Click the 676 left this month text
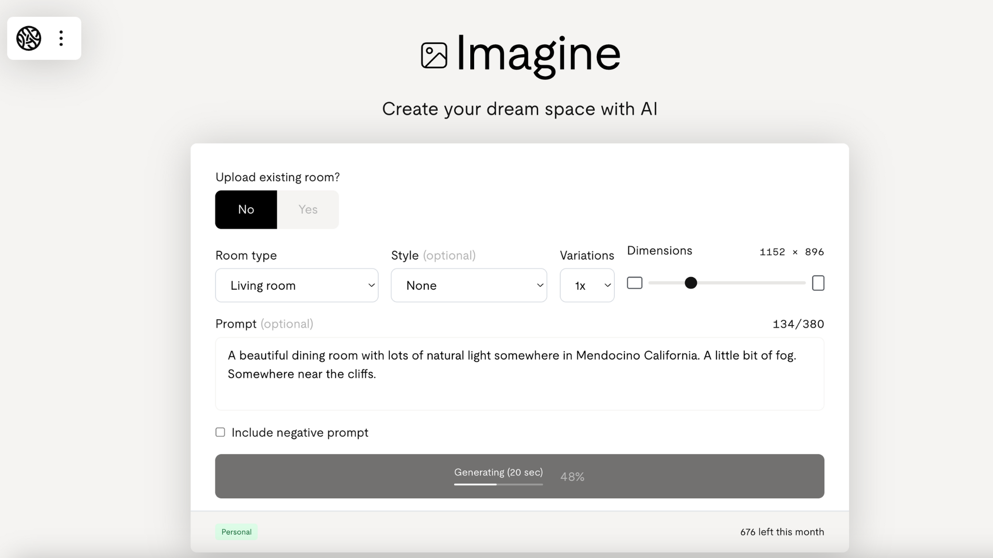This screenshot has height=558, width=993. coord(782,532)
